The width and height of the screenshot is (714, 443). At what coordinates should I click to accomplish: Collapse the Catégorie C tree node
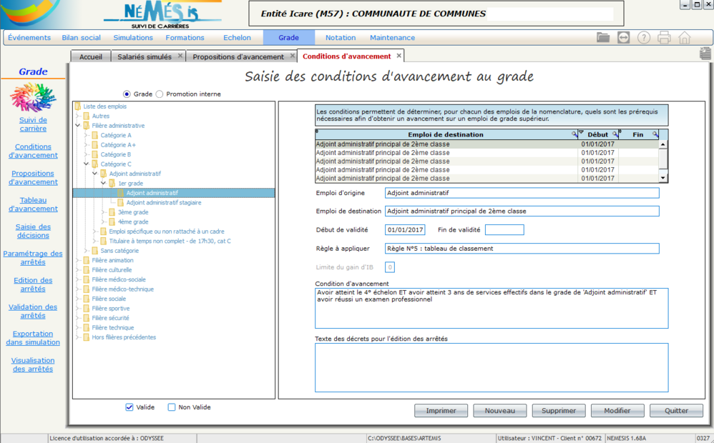(x=87, y=164)
